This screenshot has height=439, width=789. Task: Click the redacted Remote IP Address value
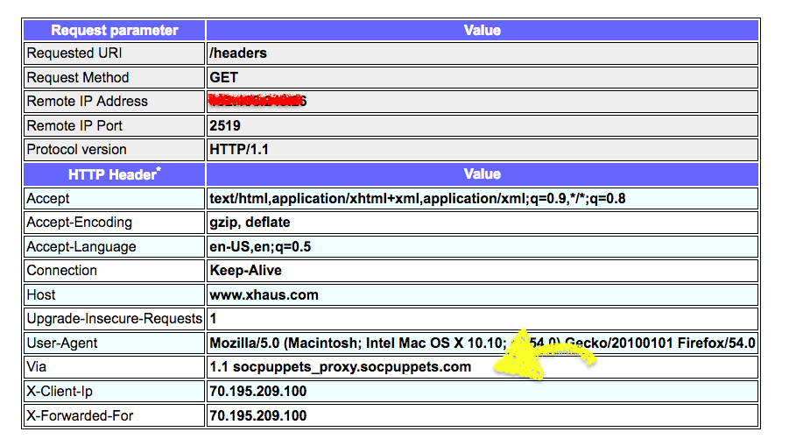click(x=482, y=102)
